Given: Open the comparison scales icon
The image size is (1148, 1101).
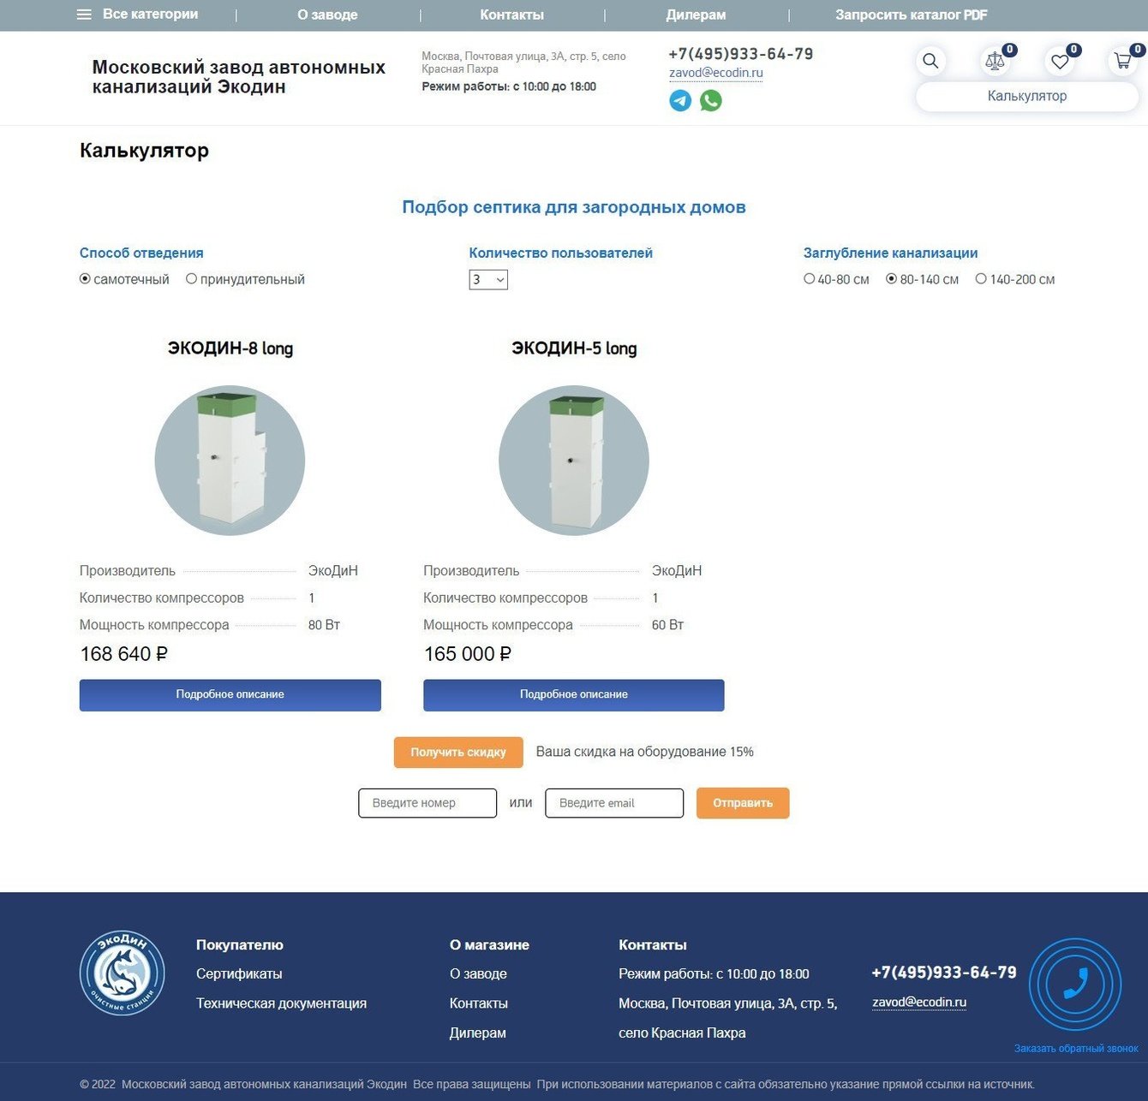Looking at the screenshot, I should 995,61.
